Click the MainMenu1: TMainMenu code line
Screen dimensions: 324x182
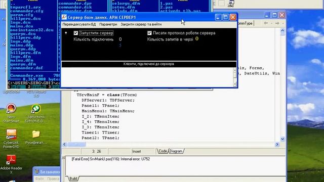[x=108, y=111]
